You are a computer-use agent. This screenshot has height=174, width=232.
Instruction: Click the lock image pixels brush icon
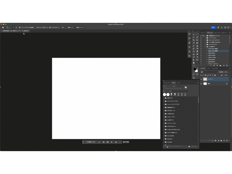coord(208,75)
